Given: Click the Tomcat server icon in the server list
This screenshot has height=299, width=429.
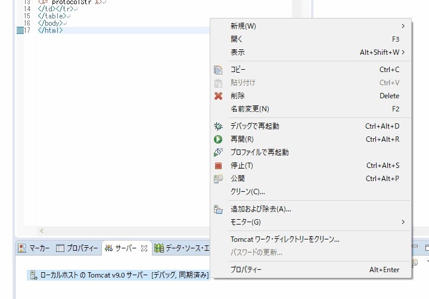Looking at the screenshot, I should point(33,275).
